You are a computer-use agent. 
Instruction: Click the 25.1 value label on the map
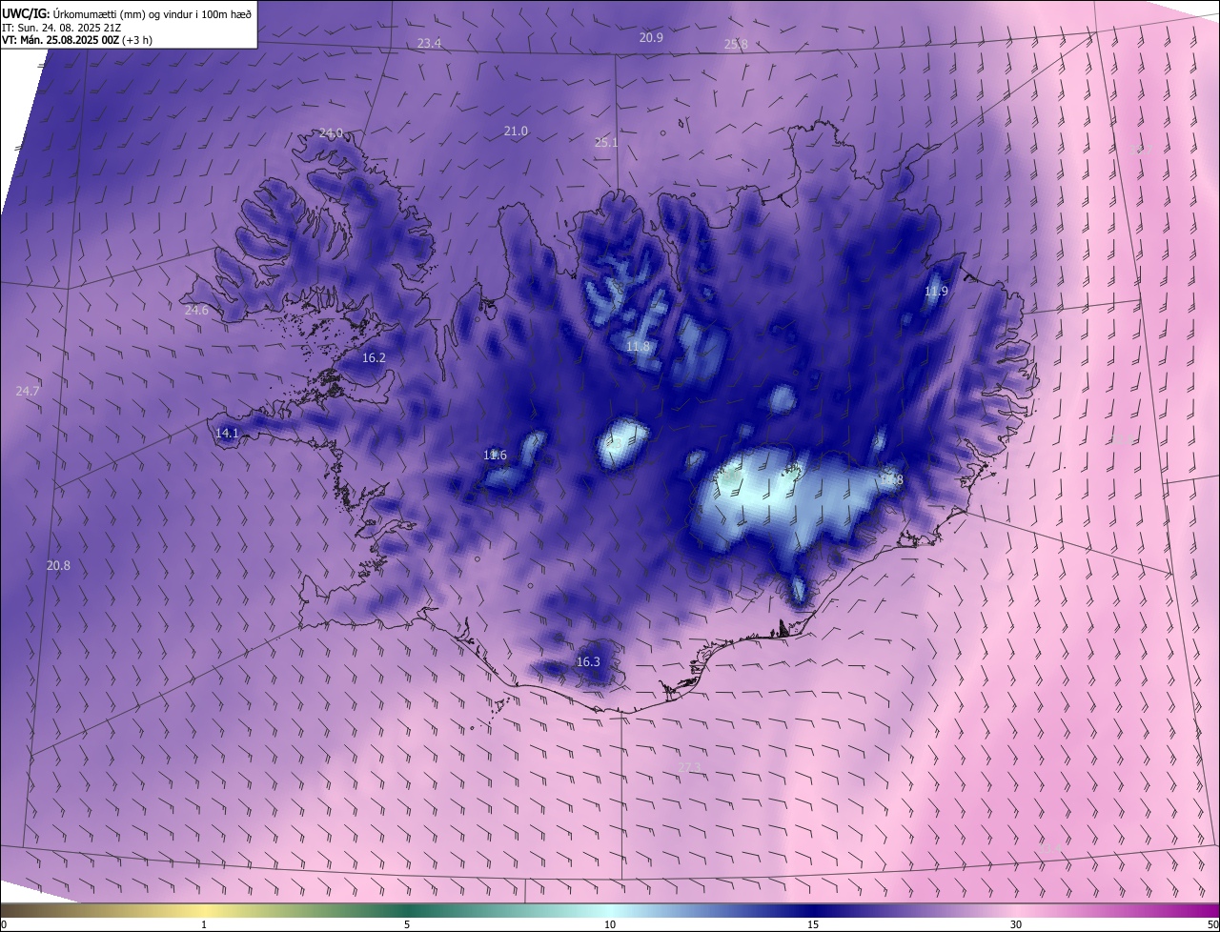click(x=606, y=143)
